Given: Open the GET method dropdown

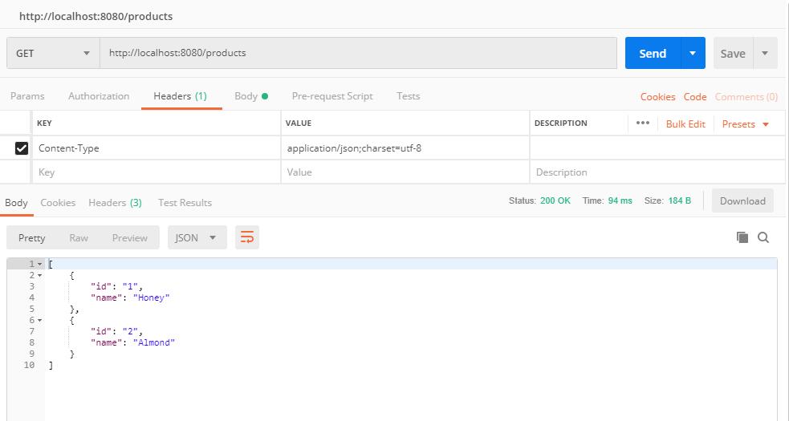Looking at the screenshot, I should pos(54,54).
